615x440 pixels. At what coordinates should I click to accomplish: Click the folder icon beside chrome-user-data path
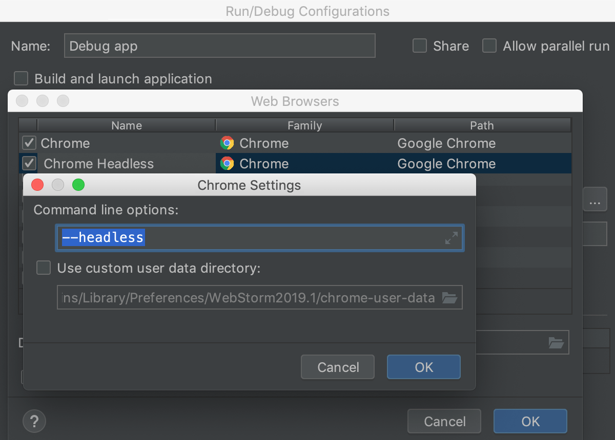[449, 297]
